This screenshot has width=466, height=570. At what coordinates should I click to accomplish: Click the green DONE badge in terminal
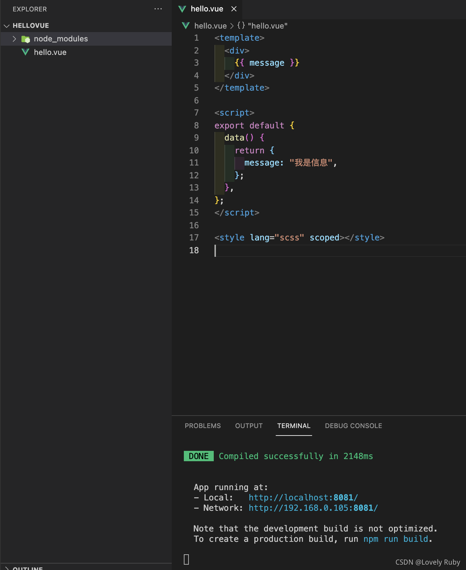(x=199, y=456)
